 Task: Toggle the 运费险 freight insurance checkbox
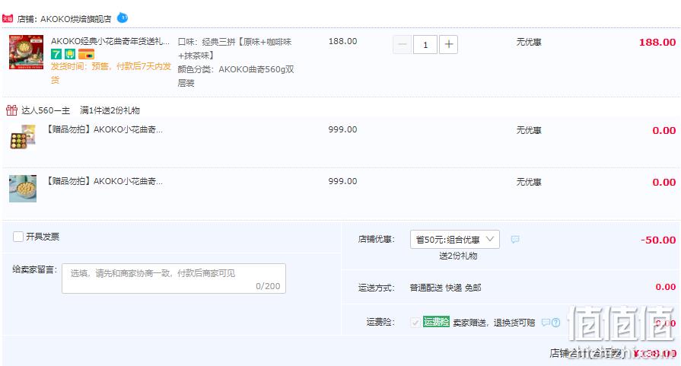coord(415,322)
